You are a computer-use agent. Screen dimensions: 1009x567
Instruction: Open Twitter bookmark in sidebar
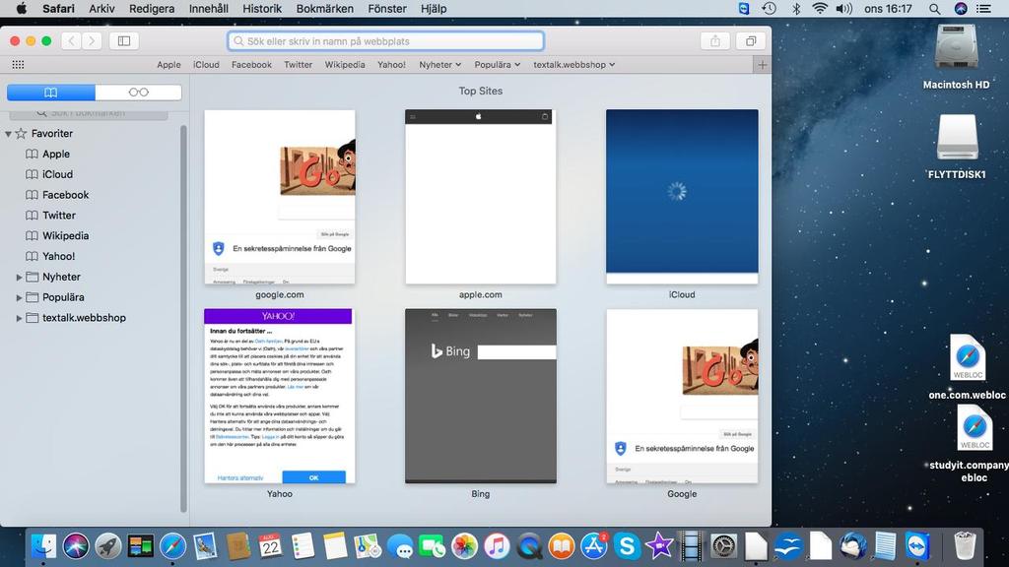59,216
